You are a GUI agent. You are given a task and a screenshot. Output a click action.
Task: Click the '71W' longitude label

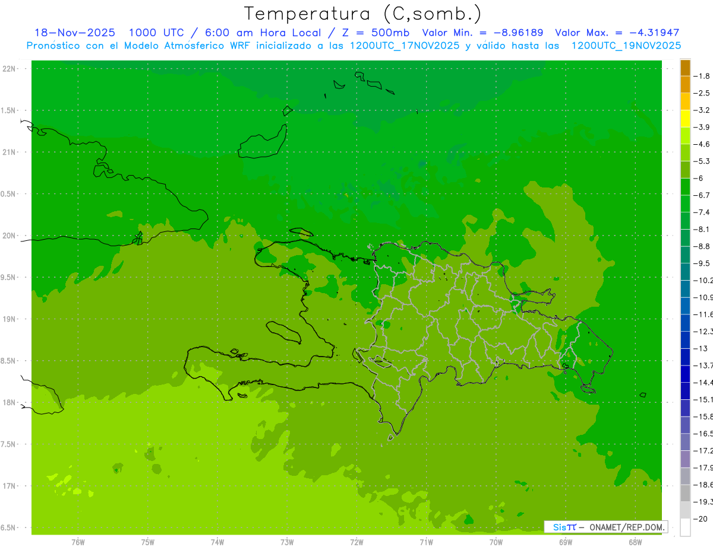pyautogui.click(x=426, y=542)
